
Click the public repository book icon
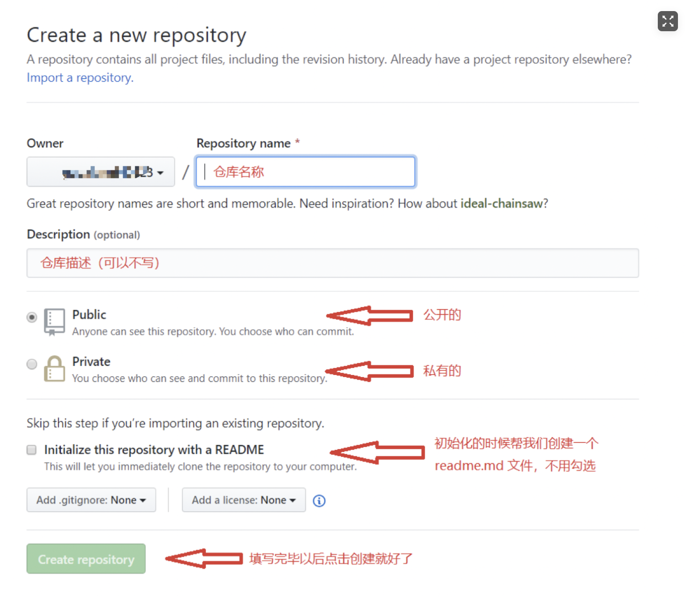[x=54, y=322]
